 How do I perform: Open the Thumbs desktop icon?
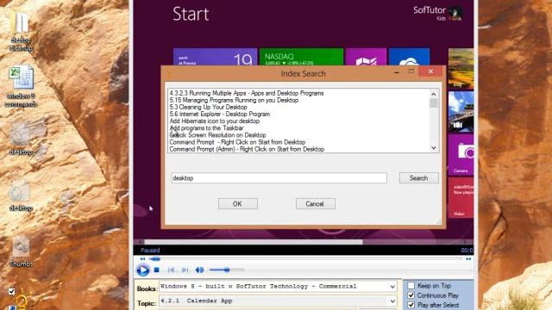point(21,251)
